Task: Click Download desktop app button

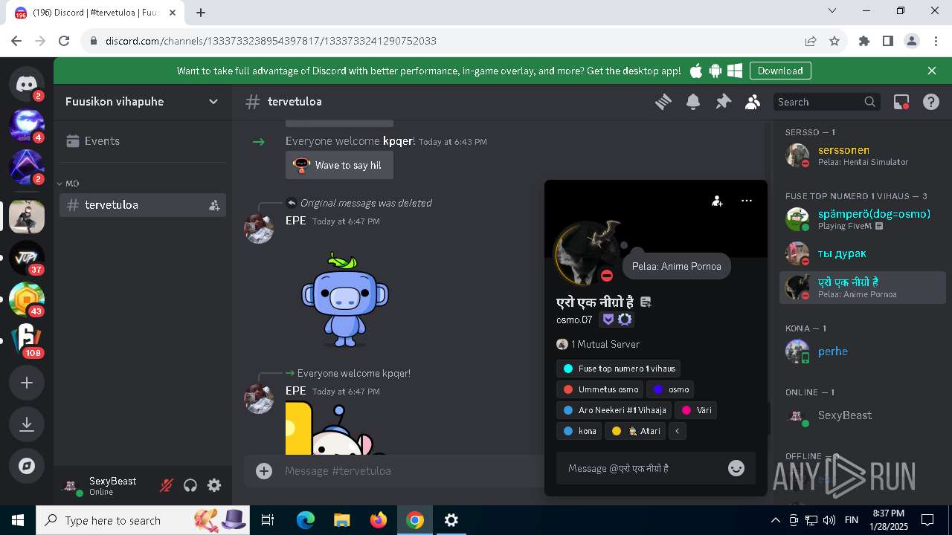Action: click(x=780, y=71)
